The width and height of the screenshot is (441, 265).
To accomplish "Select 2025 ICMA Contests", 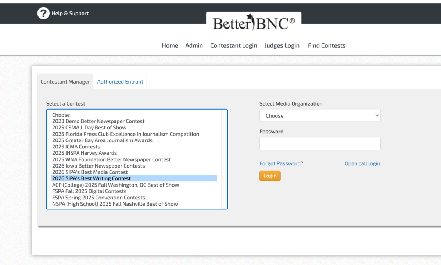I will click(134, 147).
